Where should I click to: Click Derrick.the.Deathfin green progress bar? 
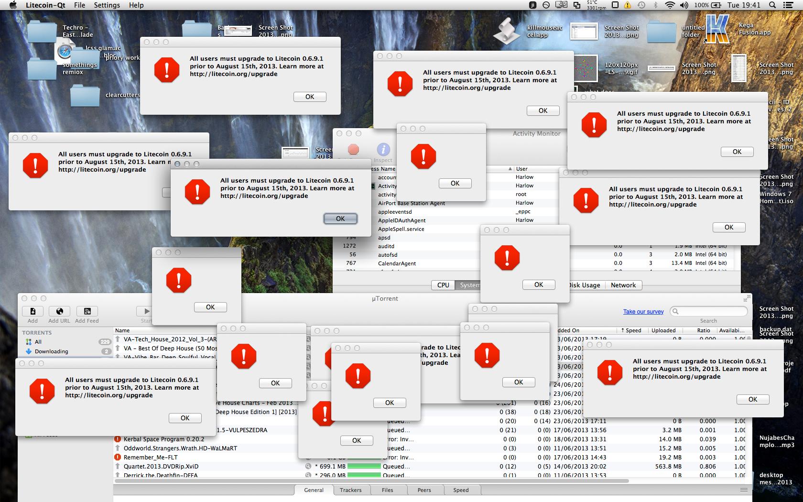[364, 475]
